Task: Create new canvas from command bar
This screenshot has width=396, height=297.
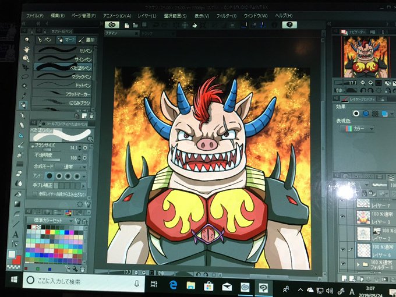Action: click(127, 25)
